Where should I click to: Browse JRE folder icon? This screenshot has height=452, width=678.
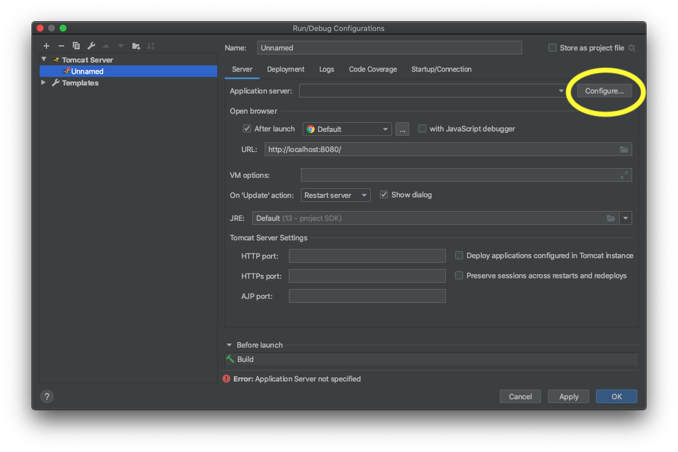point(610,218)
